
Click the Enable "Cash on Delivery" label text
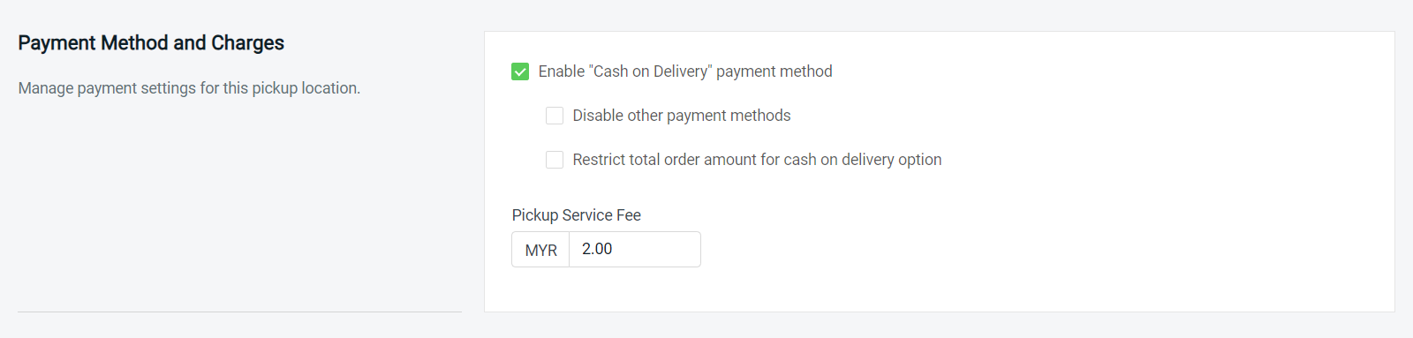(685, 71)
